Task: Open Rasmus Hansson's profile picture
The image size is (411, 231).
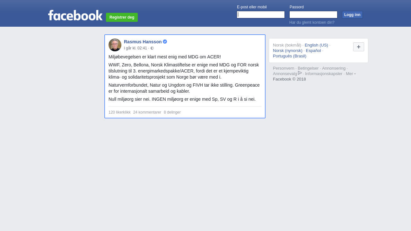Action: (x=115, y=45)
